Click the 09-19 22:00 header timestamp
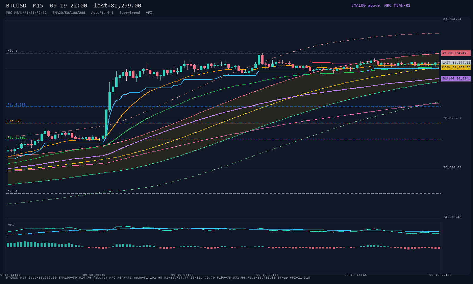The width and height of the screenshot is (473, 284). (69, 6)
